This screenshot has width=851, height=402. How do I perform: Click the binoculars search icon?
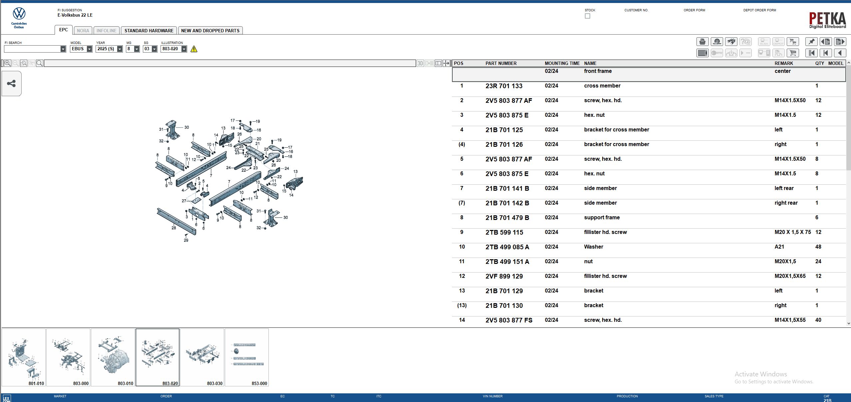[x=731, y=42]
